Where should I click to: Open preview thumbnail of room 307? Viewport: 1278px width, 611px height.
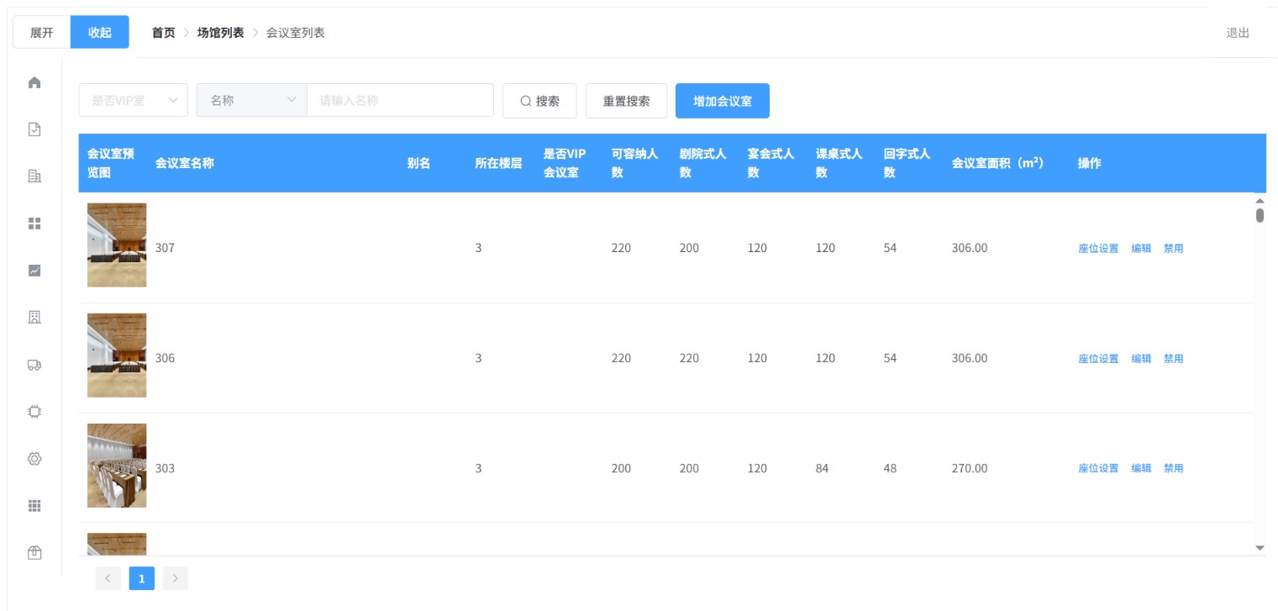(117, 245)
